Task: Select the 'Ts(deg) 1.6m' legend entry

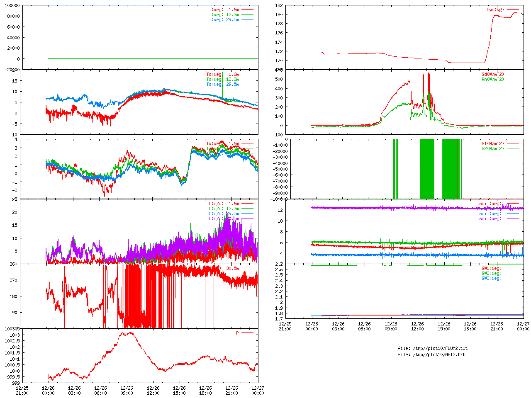Action: click(x=222, y=75)
